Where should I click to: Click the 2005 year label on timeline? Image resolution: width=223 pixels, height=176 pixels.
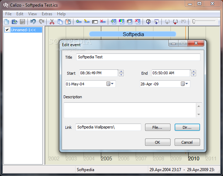click(106, 159)
